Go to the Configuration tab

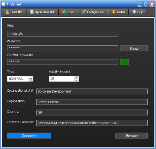click(93, 12)
